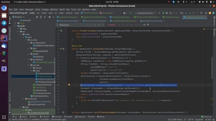Click the editor vertical scrollbar
Screen dimensions: 216x121
click(212, 68)
